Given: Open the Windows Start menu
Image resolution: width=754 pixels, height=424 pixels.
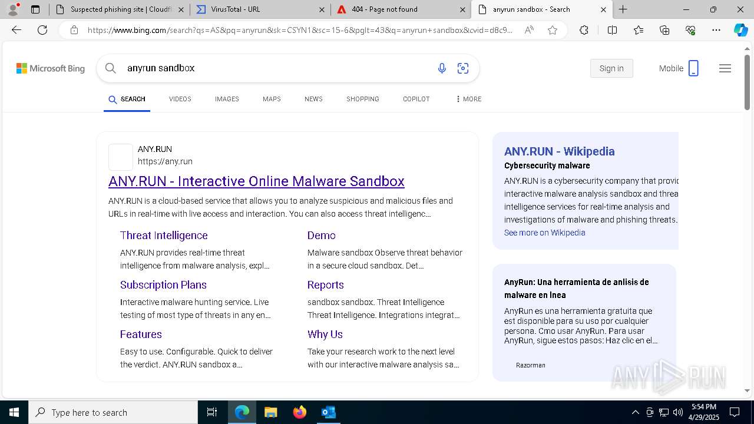Looking at the screenshot, I should click(x=14, y=412).
